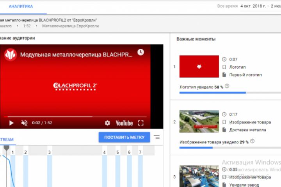This screenshot has width=281, height=187.
Task: Select timeline marker 5
Action: (117, 152)
